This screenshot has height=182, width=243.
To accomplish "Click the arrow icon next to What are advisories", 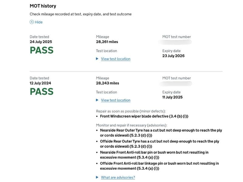I will [x=97, y=177].
